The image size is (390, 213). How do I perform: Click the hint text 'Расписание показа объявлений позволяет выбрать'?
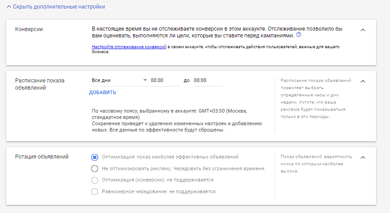[316, 99]
